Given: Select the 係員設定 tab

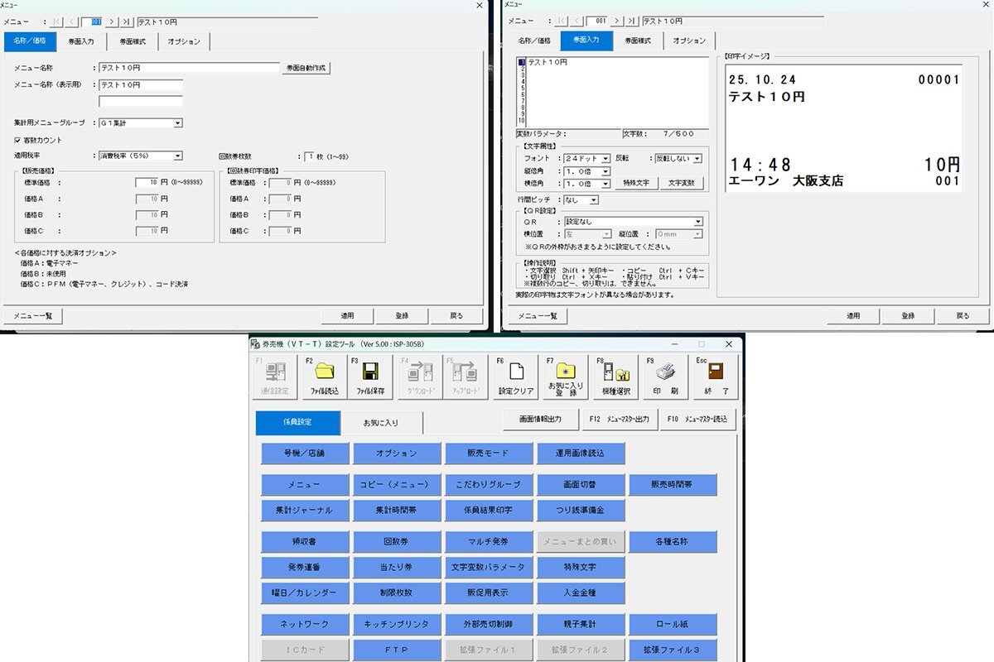Looking at the screenshot, I should pos(297,422).
